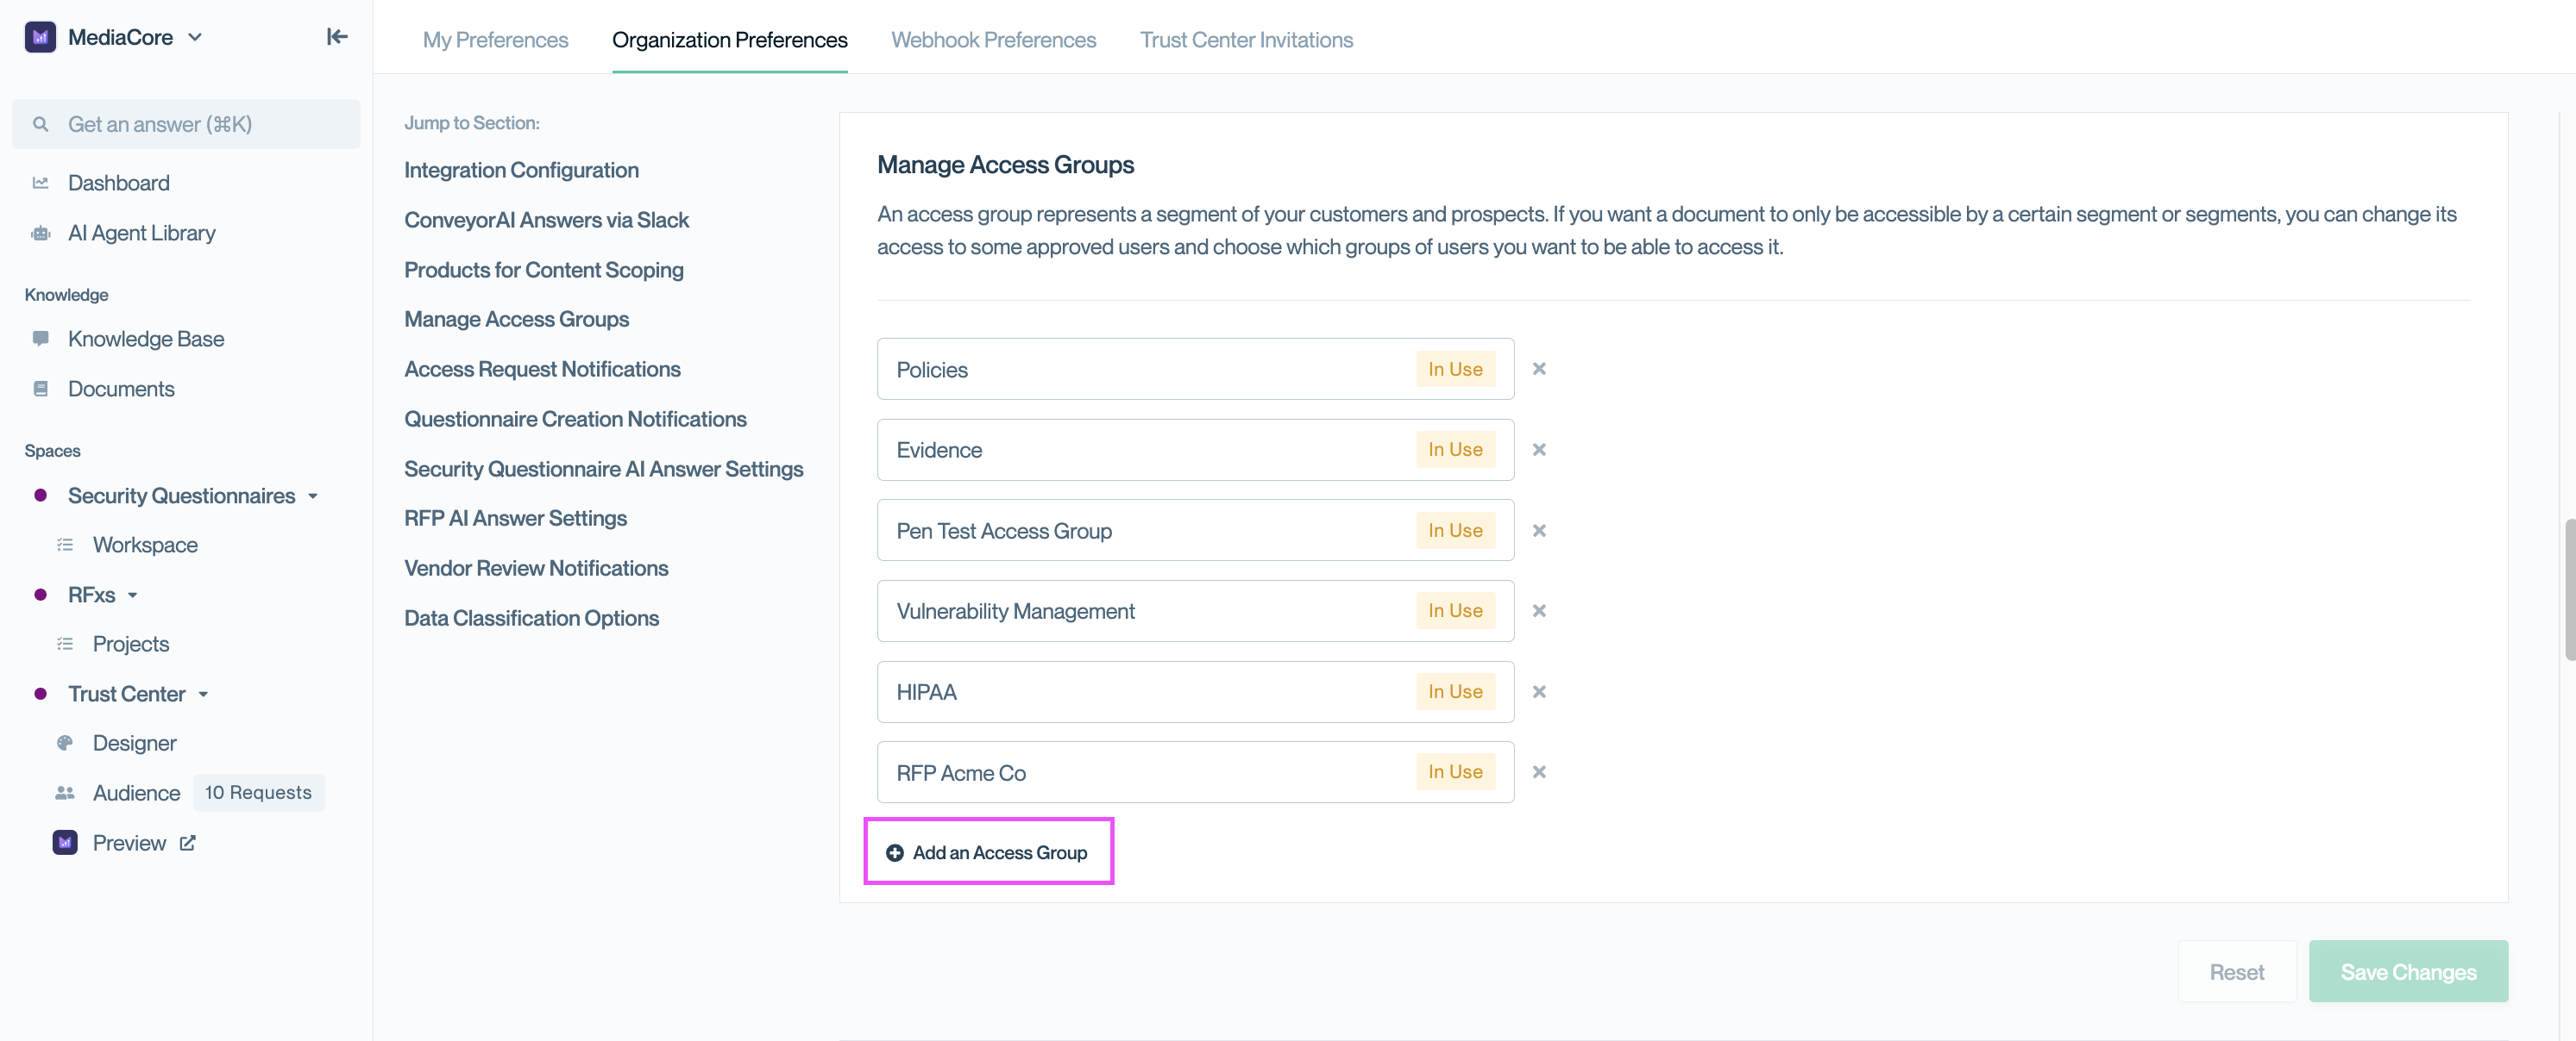Open the Preview external link icon
The image size is (2576, 1041).
pos(187,842)
